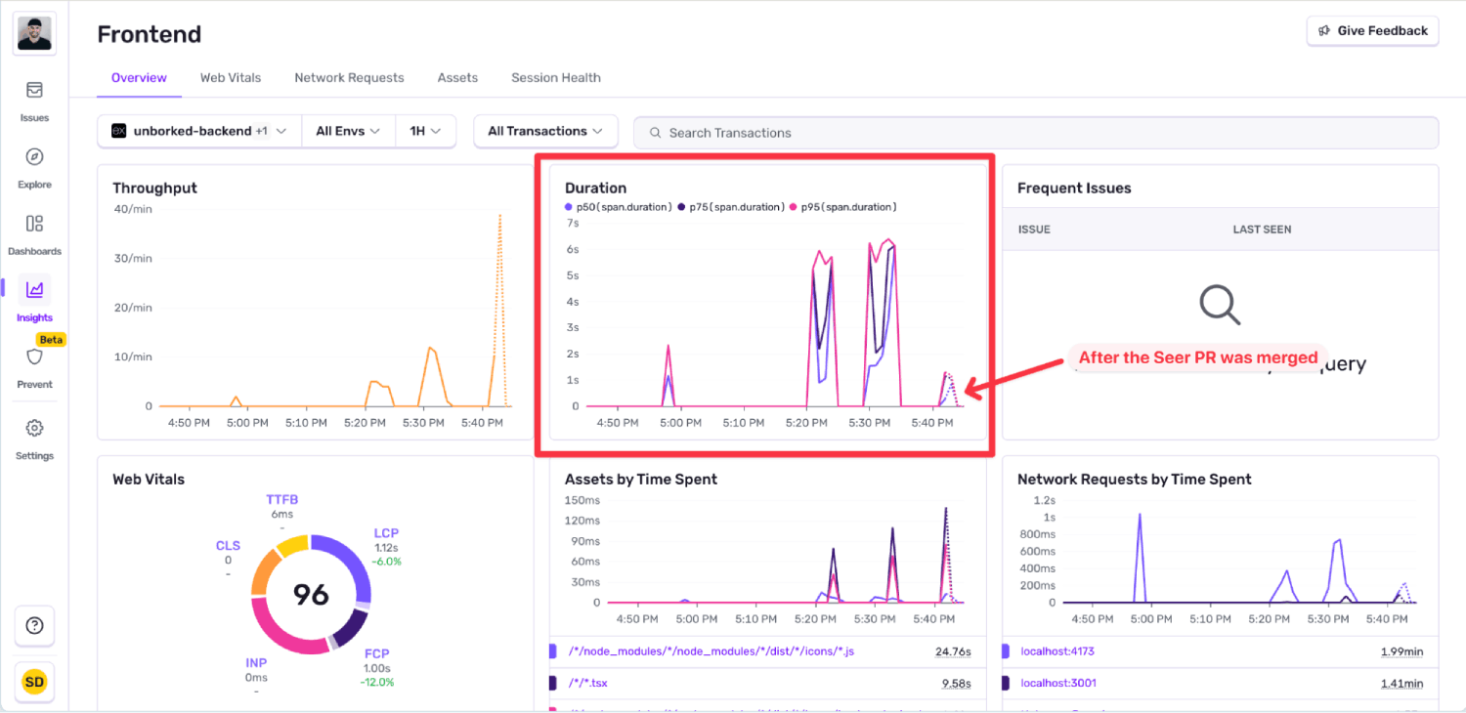Image resolution: width=1466 pixels, height=713 pixels.
Task: Switch to the Web Vitals tab
Action: pyautogui.click(x=231, y=77)
